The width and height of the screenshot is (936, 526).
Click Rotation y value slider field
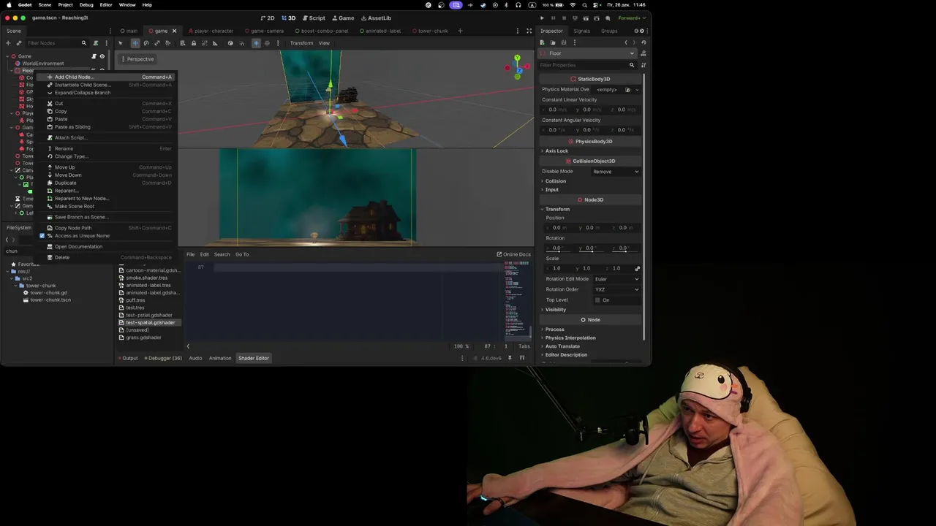tap(591, 248)
